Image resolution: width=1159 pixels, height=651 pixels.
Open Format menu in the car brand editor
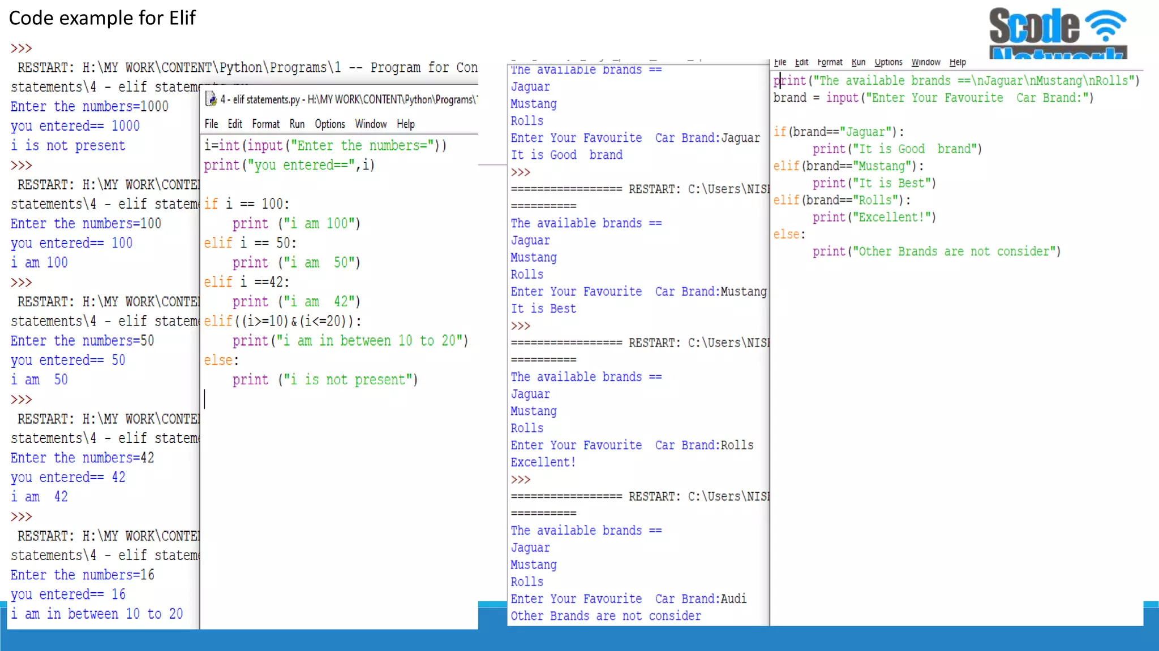pos(830,62)
